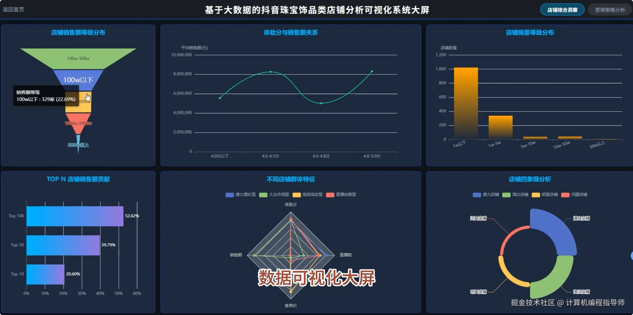
Task: Toggle the 问题店铺 legend item
Action: coord(574,195)
